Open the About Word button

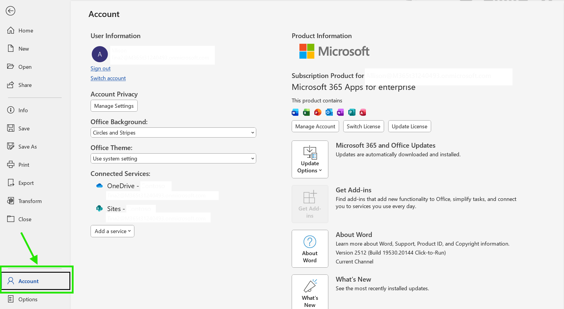coord(310,249)
